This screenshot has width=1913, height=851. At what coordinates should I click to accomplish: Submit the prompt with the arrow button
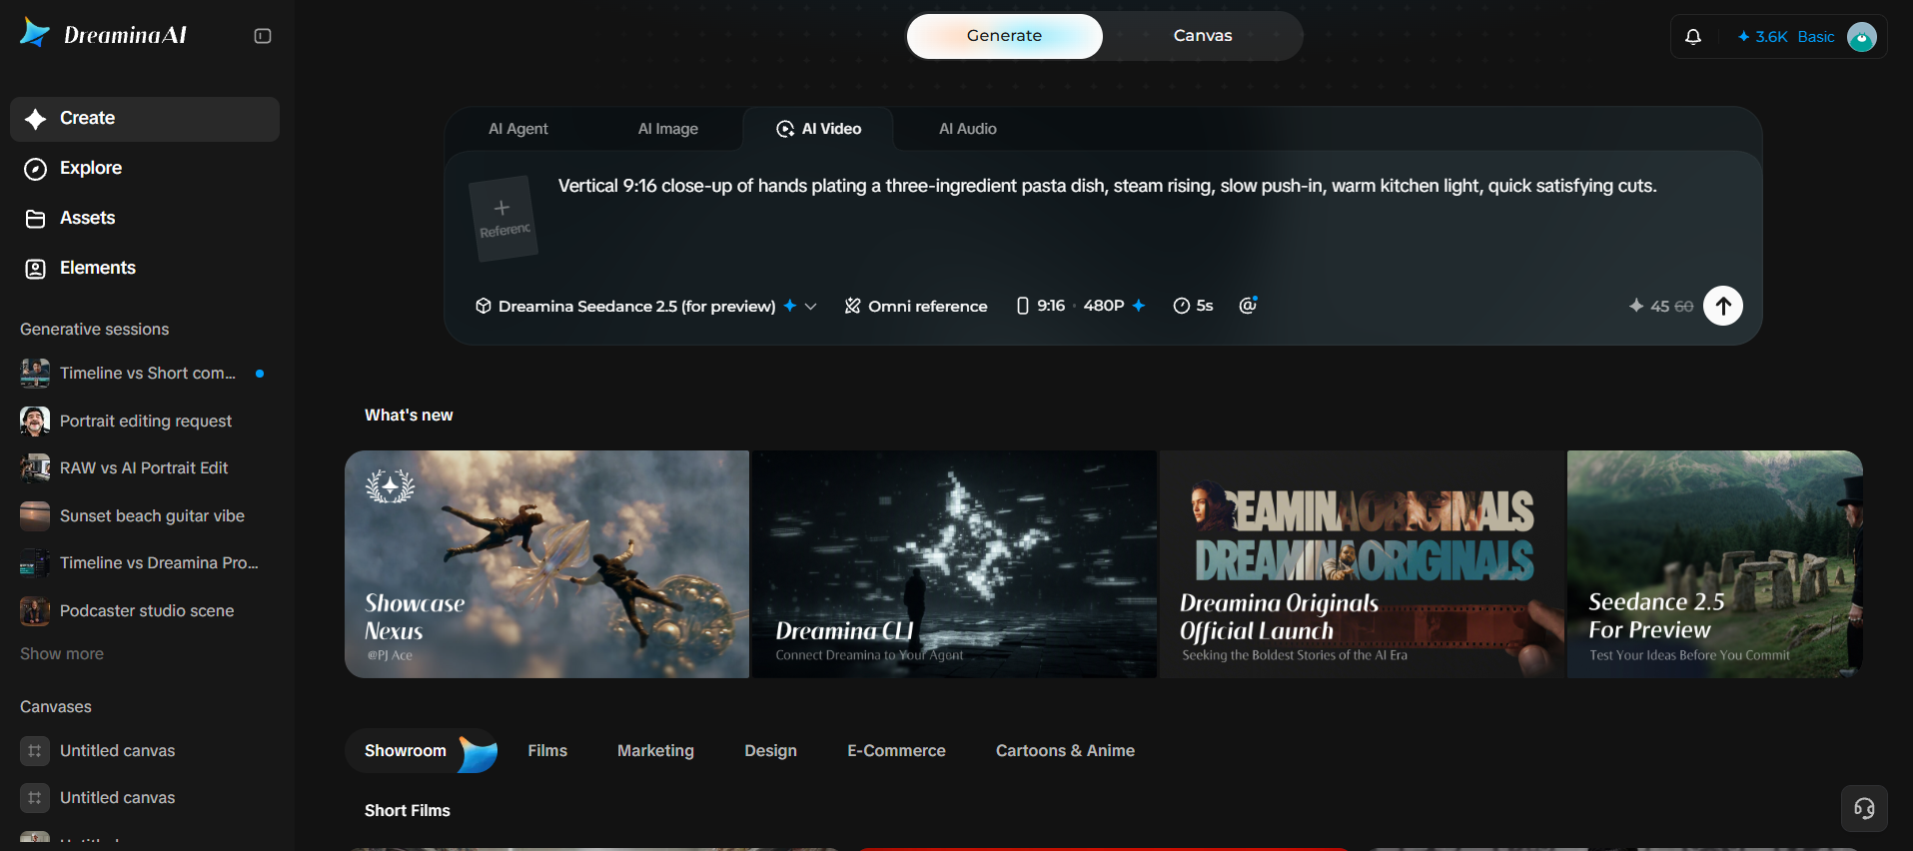click(1723, 306)
